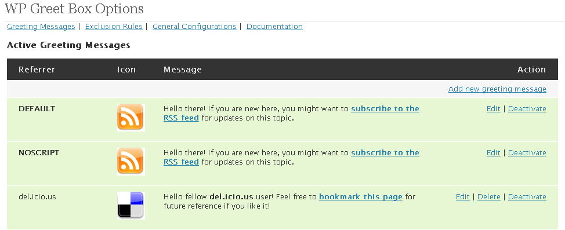Open the Greeting Messages tab link
Screen dimensions: 565x230
click(x=41, y=27)
